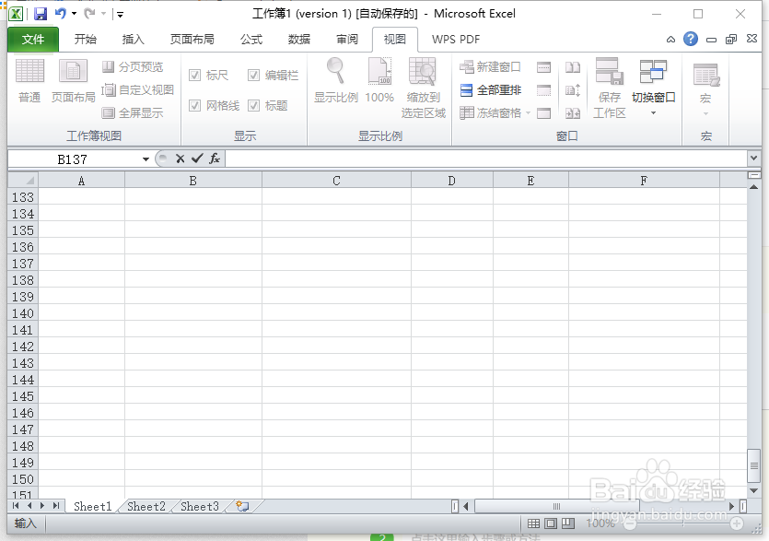Click Save Workspace (保存工作区)
Screen dimensions: 769x541
pyautogui.click(x=610, y=88)
